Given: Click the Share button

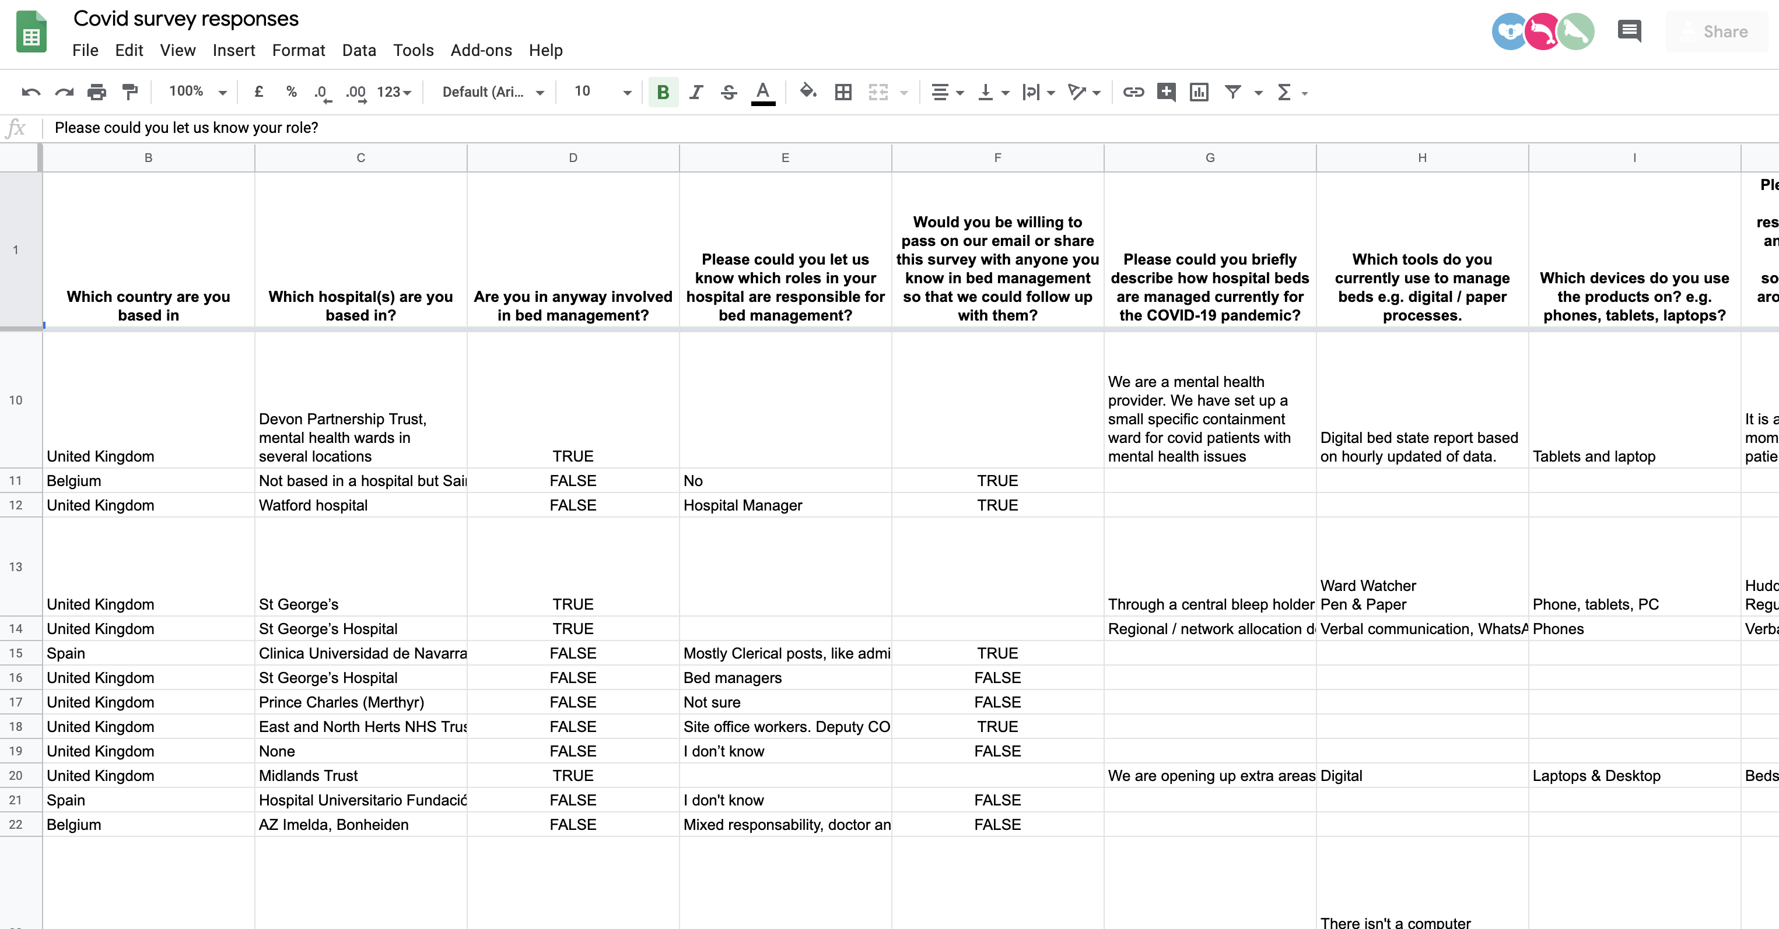Looking at the screenshot, I should [1715, 31].
